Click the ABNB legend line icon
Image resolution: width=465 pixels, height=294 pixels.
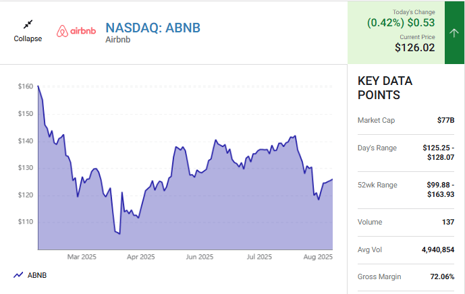[x=18, y=275]
